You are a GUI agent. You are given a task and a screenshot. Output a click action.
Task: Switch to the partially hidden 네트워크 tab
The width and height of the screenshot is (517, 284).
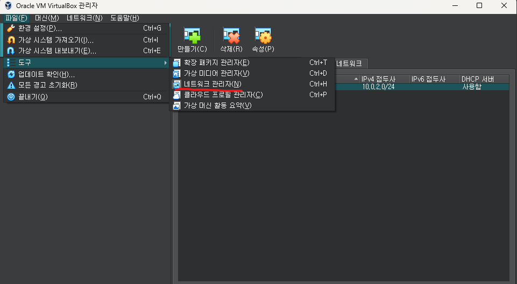[351, 63]
